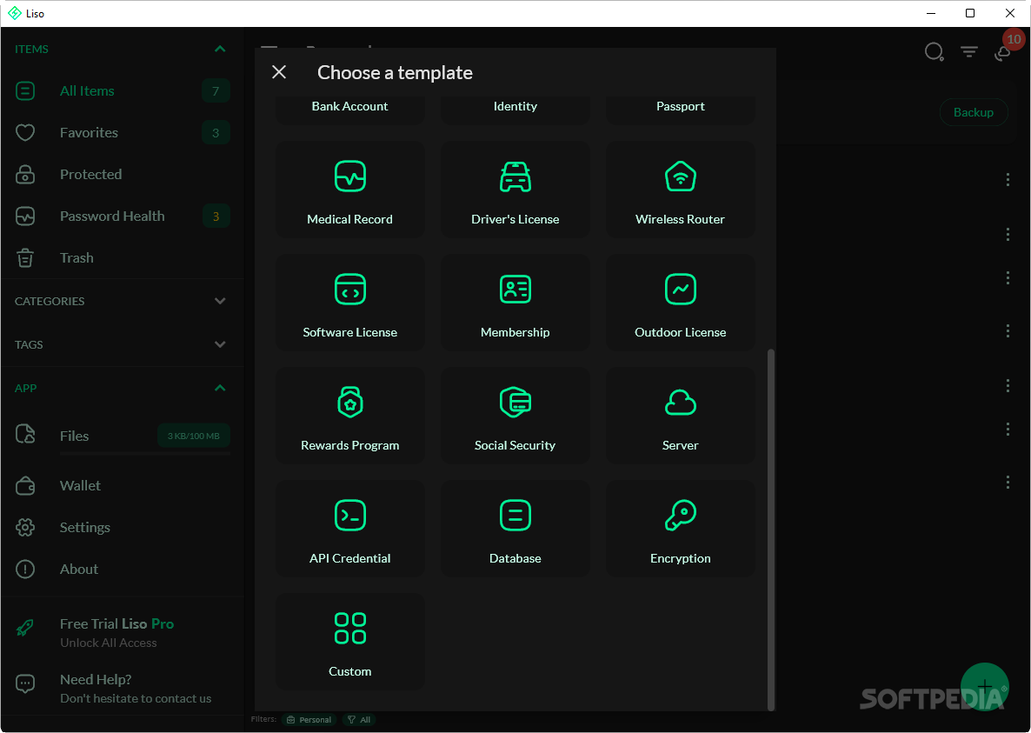Click the rocket icon beside Free Trial

(25, 628)
